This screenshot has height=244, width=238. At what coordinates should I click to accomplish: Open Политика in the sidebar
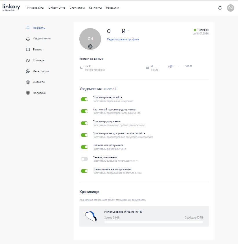39,93
